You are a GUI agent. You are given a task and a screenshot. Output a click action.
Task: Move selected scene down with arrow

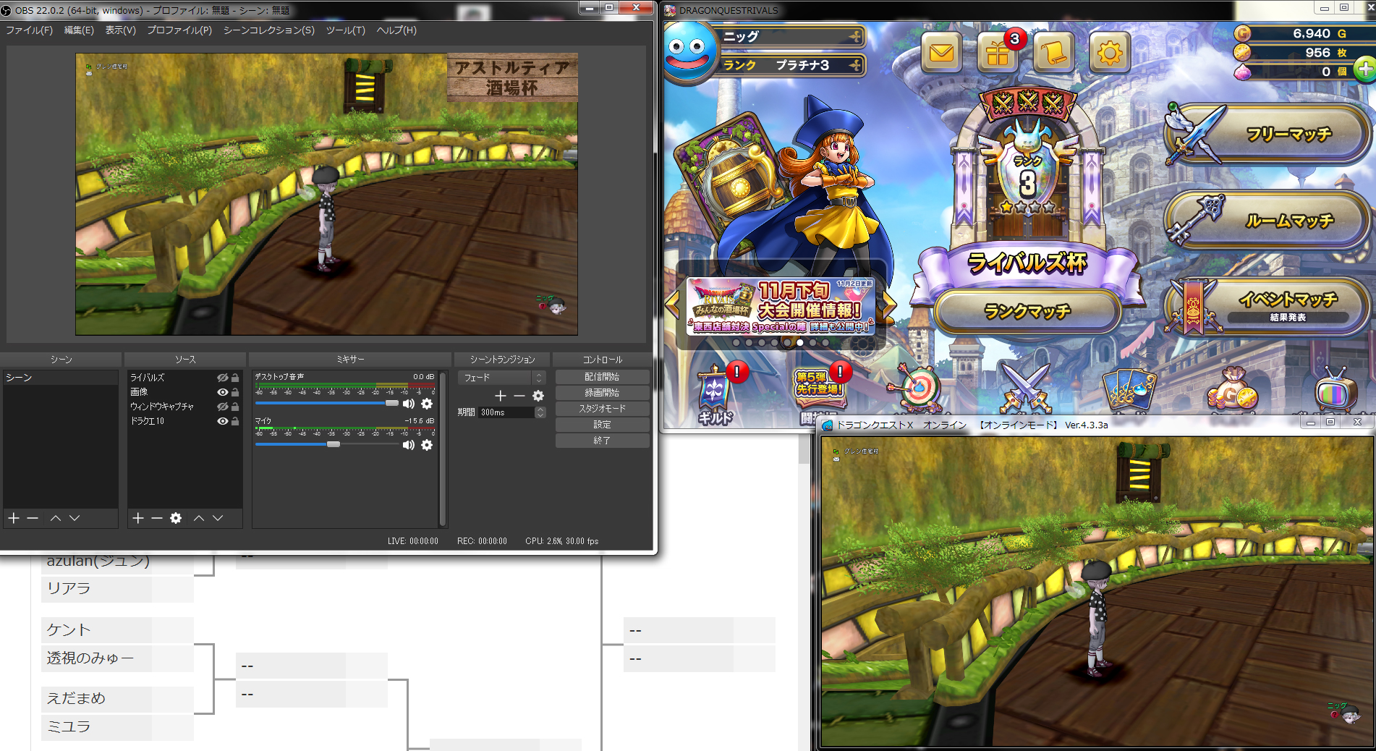tap(75, 518)
